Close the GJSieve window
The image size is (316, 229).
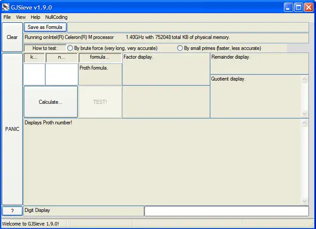pyautogui.click(x=309, y=7)
